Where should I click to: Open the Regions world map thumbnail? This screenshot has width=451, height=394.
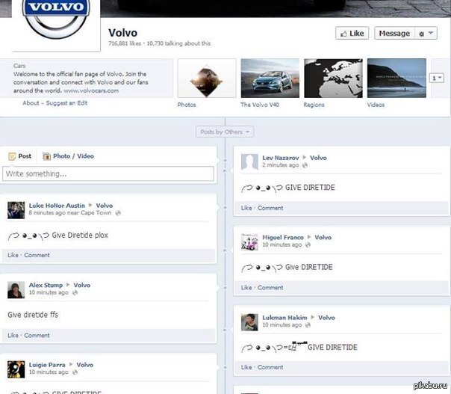coord(333,79)
